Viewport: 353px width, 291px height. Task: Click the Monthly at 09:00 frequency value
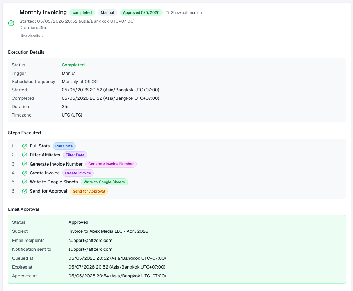pos(80,81)
